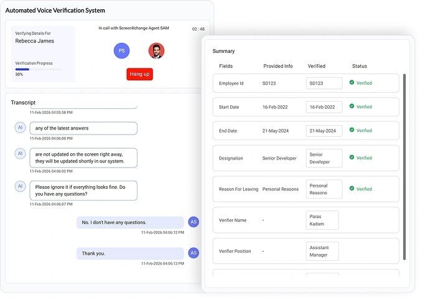Click the AS avatar beside "No. I don't have any questions."
Viewport: 423px width, 302px height.
pyautogui.click(x=193, y=222)
